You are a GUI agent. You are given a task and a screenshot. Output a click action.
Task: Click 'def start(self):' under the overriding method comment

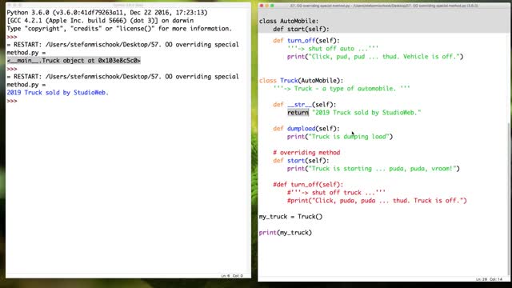301,160
